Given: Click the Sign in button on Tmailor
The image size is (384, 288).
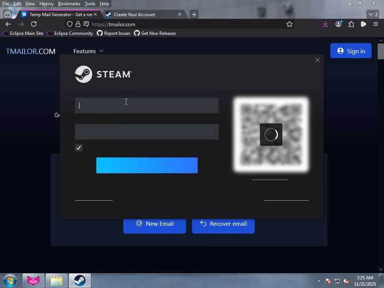Looking at the screenshot, I should click(351, 51).
